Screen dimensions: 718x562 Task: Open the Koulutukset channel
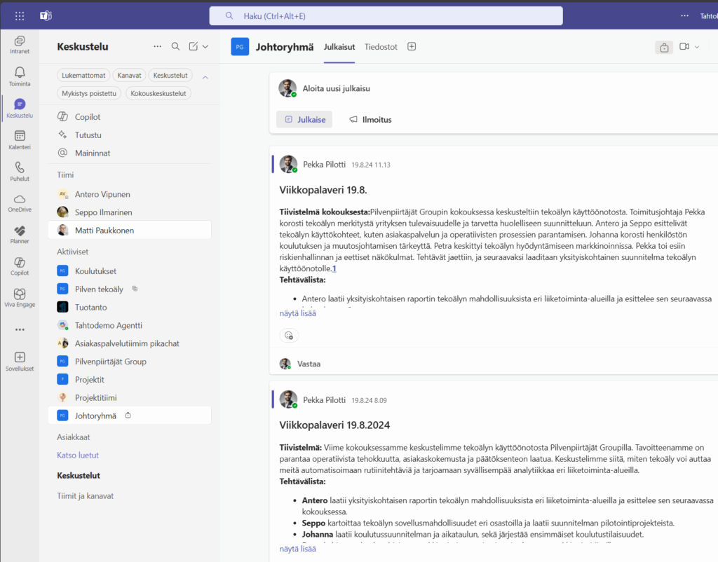click(130, 271)
